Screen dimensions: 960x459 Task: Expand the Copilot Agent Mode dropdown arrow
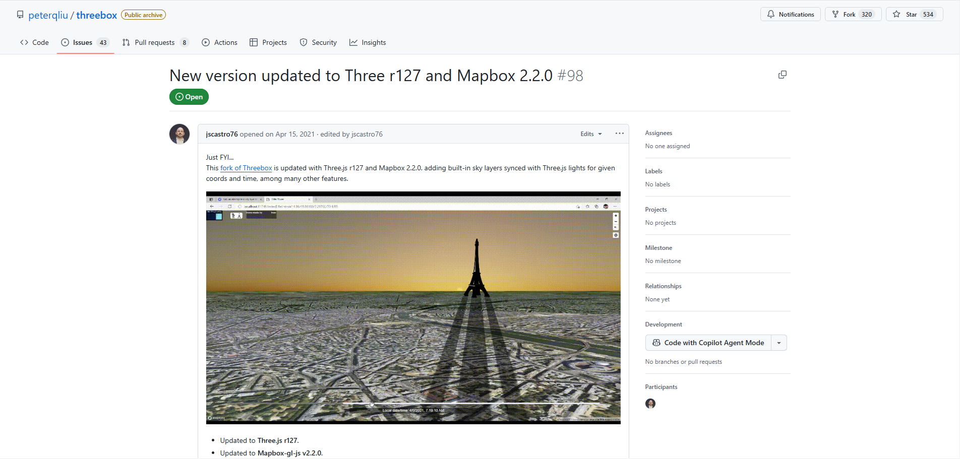[779, 343]
